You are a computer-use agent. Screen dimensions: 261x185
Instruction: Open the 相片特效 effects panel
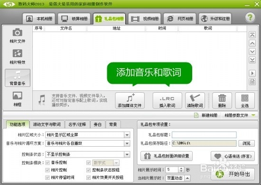point(17,57)
